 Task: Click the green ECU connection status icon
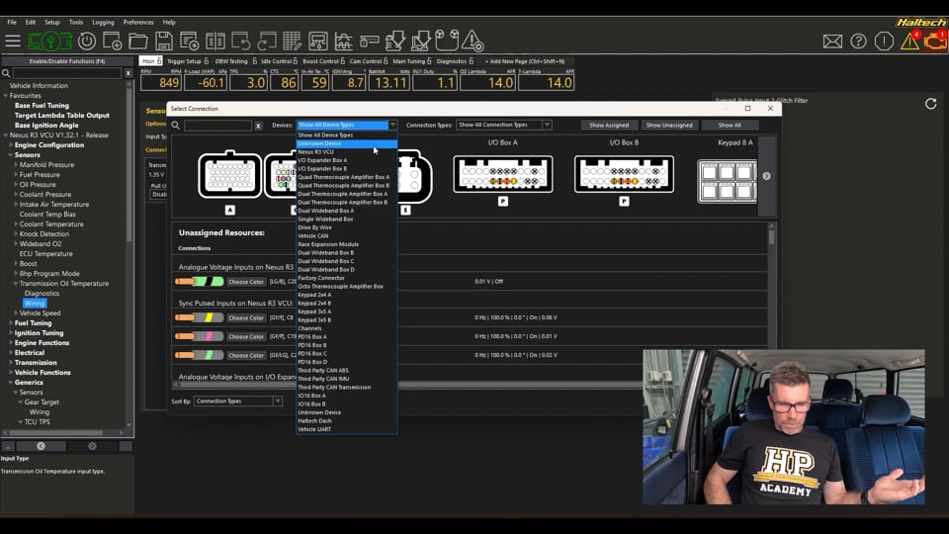(x=49, y=42)
